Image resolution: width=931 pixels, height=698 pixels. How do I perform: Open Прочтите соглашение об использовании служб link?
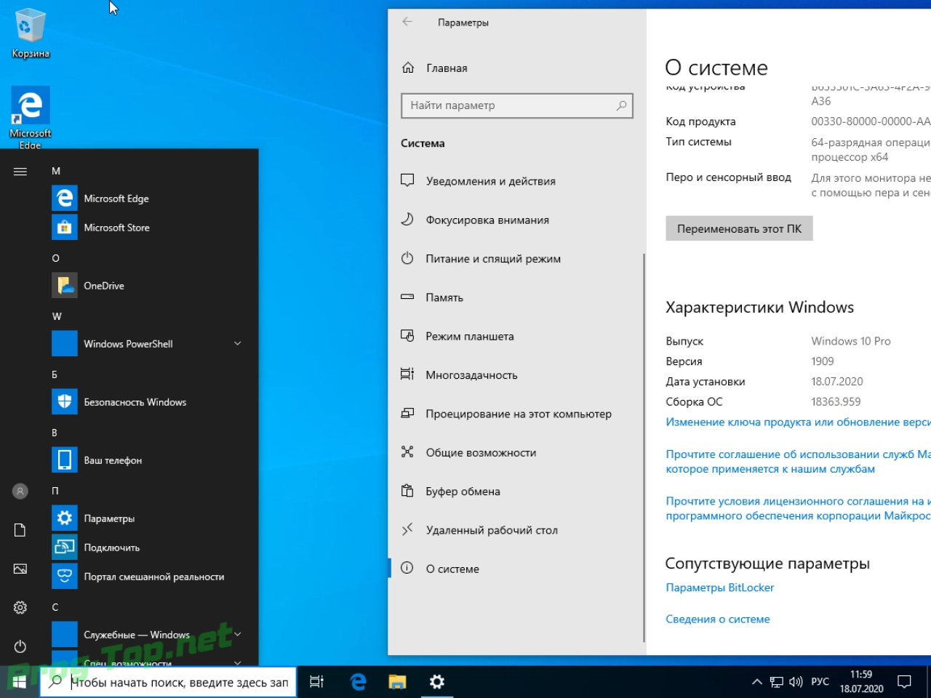pos(798,462)
